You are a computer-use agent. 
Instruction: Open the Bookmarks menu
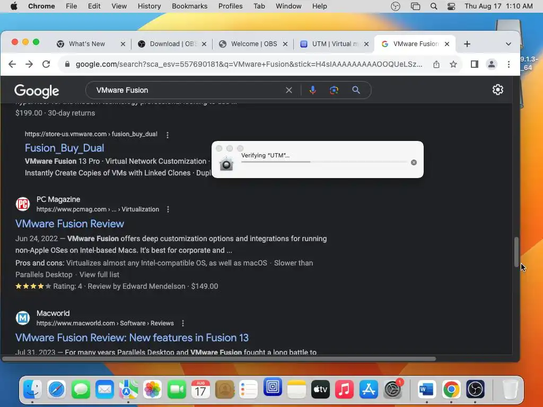(x=189, y=6)
